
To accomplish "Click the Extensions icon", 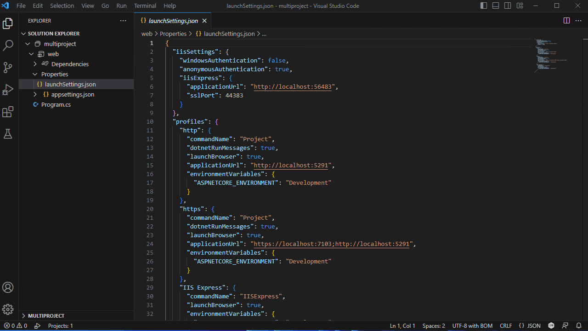I will coord(7,112).
